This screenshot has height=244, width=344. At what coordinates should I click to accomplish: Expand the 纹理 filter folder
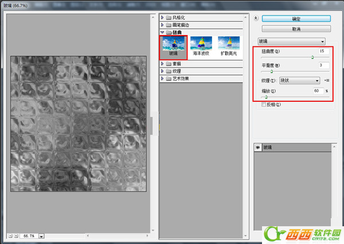[162, 71]
